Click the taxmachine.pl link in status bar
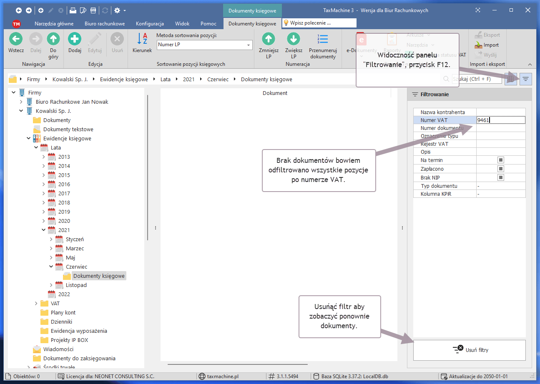 pyautogui.click(x=222, y=377)
